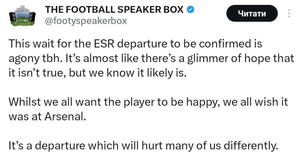
Task: Open the three-dot more options menu
Action: tap(289, 13)
